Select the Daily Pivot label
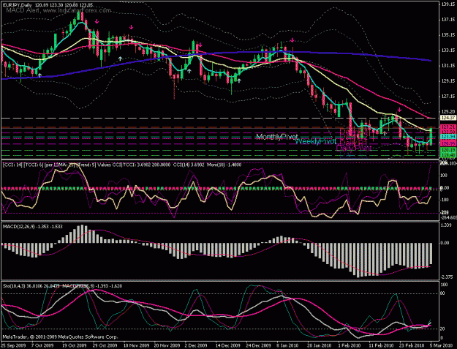457x349 pixels. tap(353, 148)
